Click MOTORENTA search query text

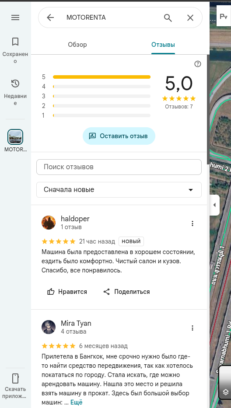tap(86, 17)
